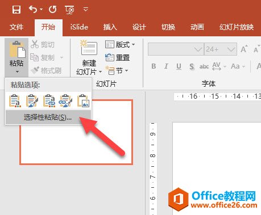Screen dimensions: 261x215
Task: Customize Quick Access Toolbar dropdown arrow
Action: pos(86,9)
